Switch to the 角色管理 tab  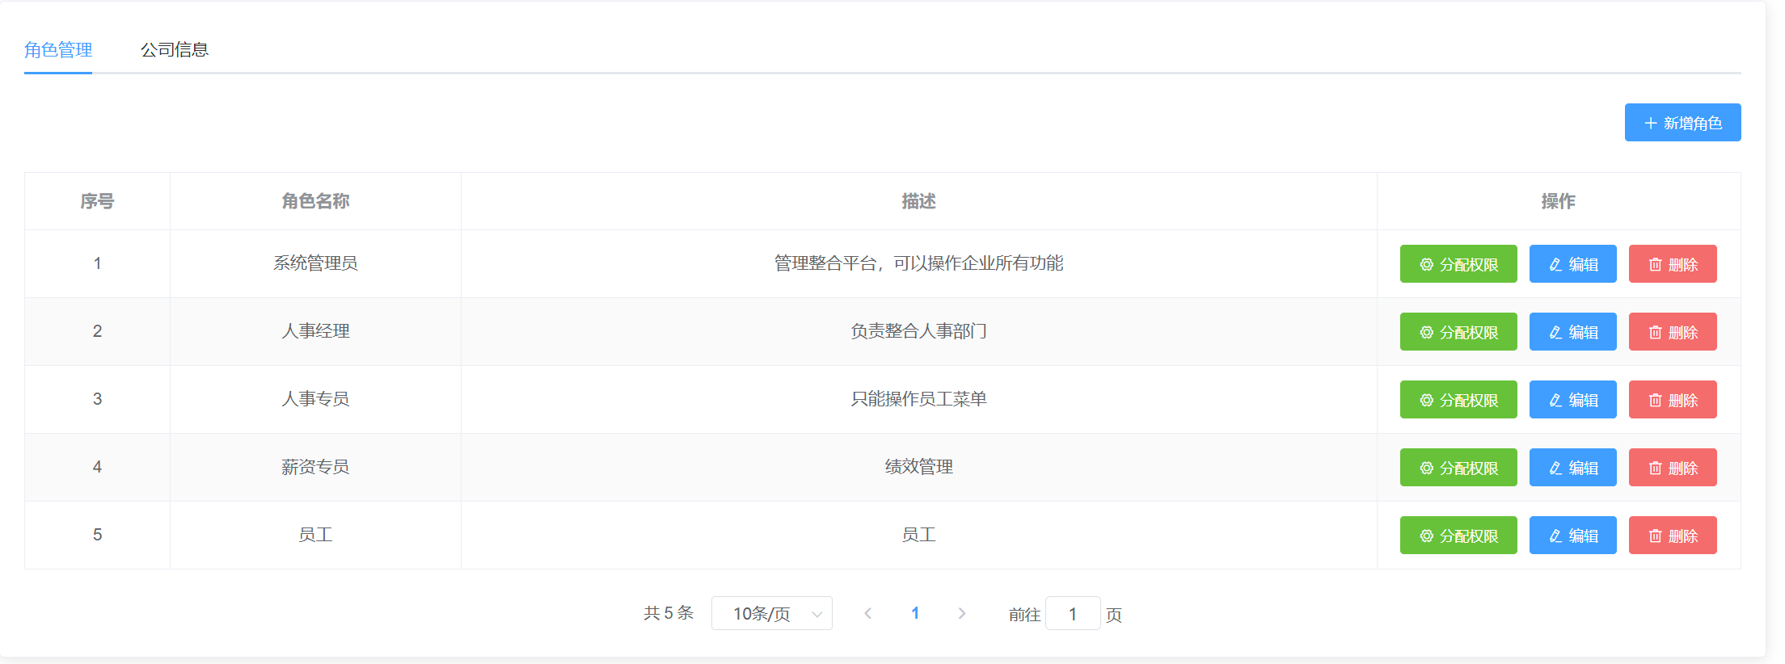click(x=58, y=50)
